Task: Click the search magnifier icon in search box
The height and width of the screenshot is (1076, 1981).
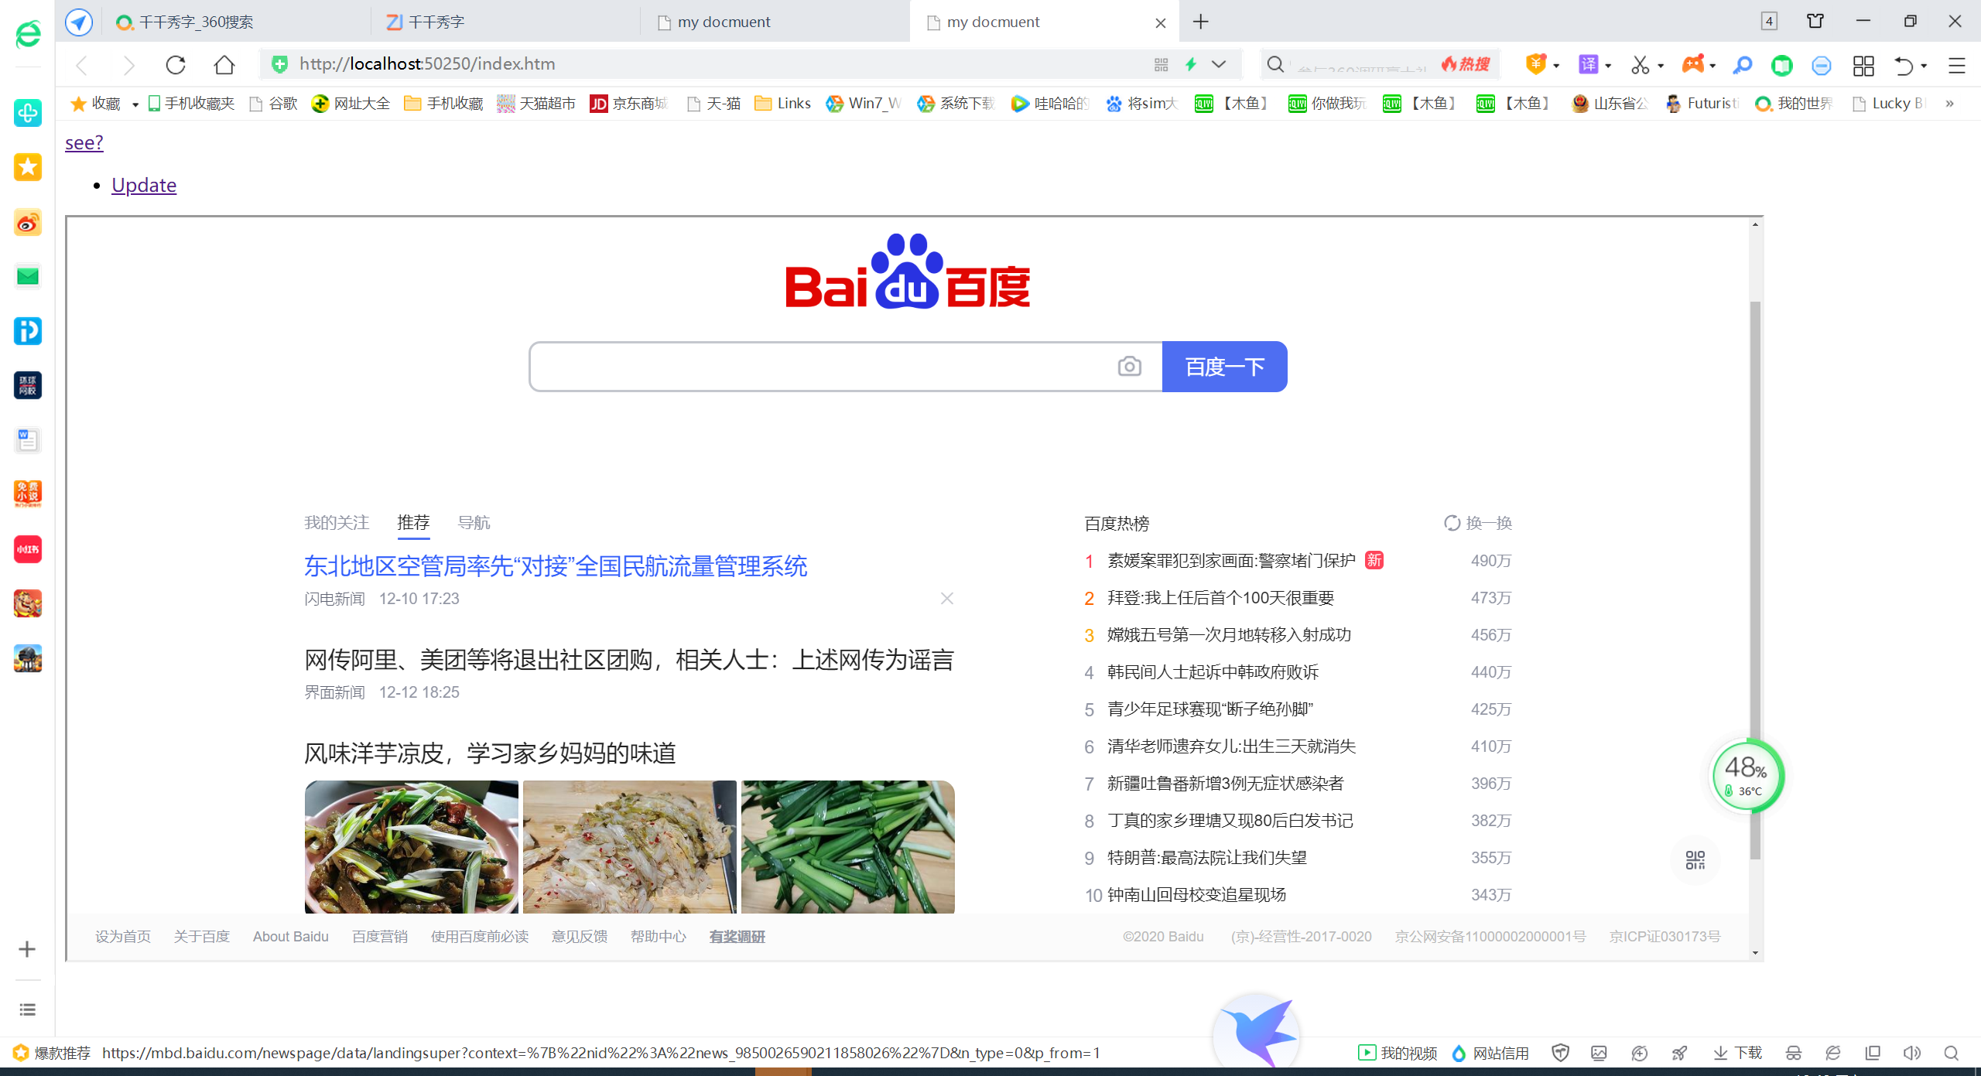Action: point(1275,64)
